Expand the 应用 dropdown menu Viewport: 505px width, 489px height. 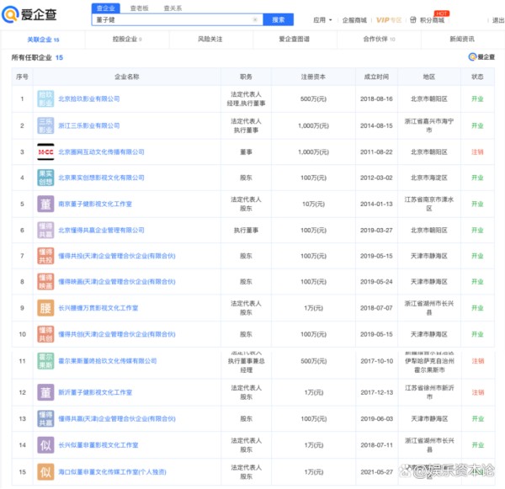click(x=322, y=20)
